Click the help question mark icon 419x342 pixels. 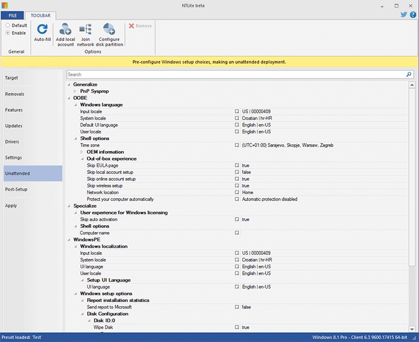pyautogui.click(x=412, y=15)
